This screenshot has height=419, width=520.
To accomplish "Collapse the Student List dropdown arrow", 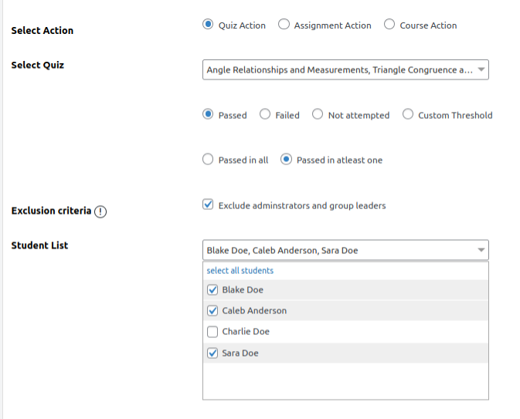I will (481, 250).
